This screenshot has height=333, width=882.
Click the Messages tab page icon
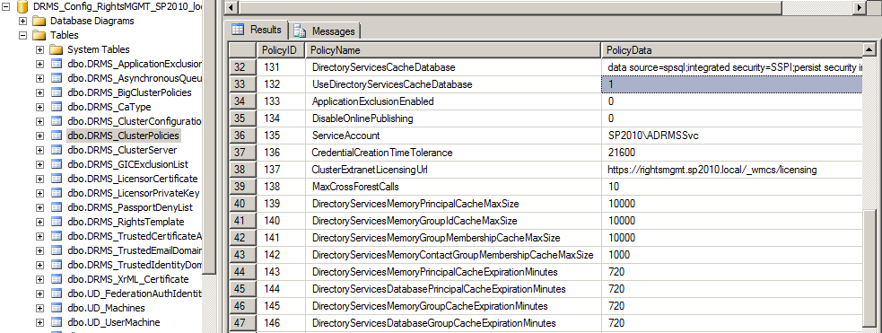[x=300, y=31]
